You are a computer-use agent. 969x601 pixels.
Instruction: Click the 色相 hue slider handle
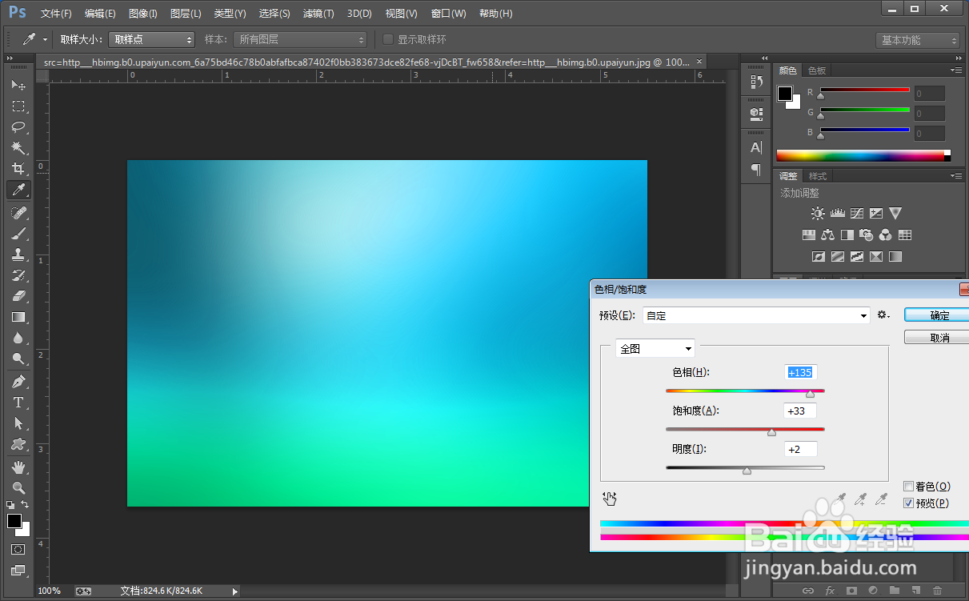click(810, 394)
